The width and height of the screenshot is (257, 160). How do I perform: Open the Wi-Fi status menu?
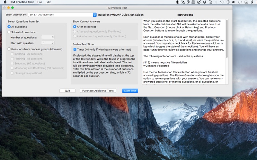point(222,2)
